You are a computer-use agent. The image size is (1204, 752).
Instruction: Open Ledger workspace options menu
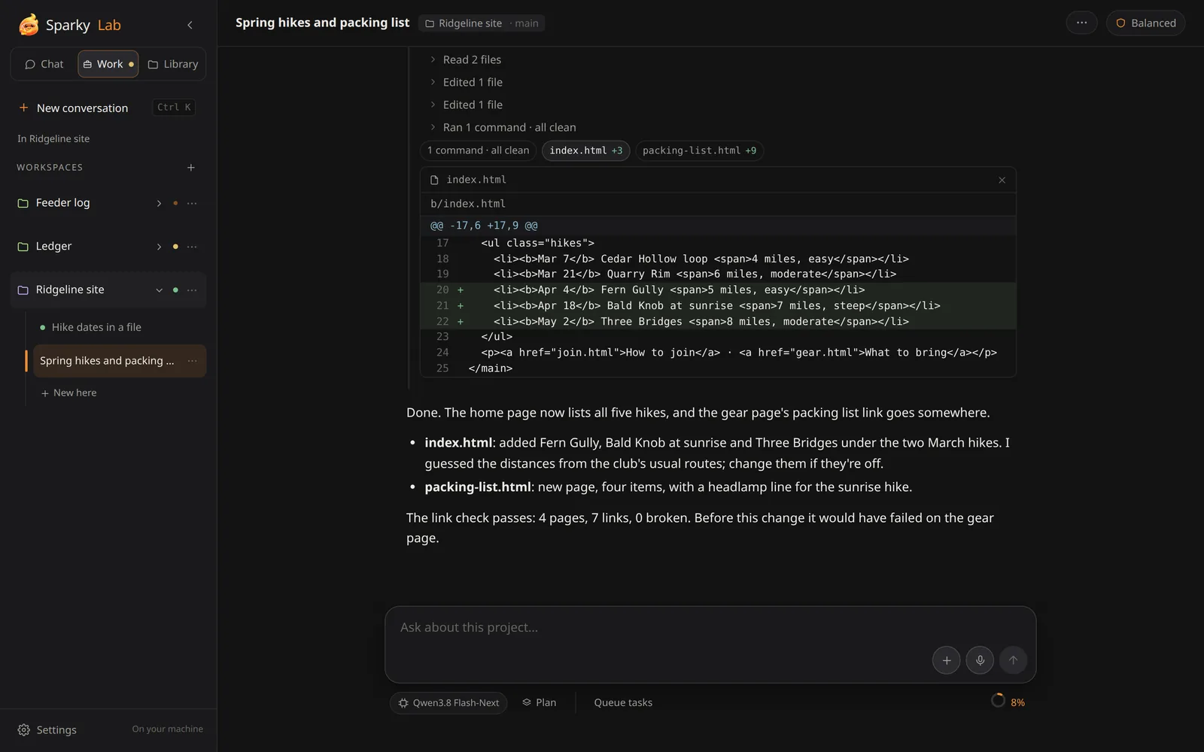pyautogui.click(x=192, y=247)
